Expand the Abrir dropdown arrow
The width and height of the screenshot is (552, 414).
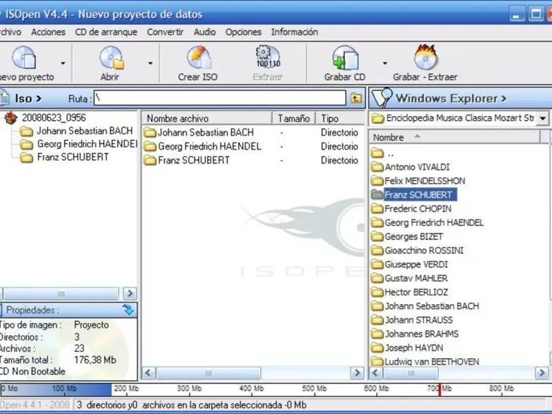(150, 63)
